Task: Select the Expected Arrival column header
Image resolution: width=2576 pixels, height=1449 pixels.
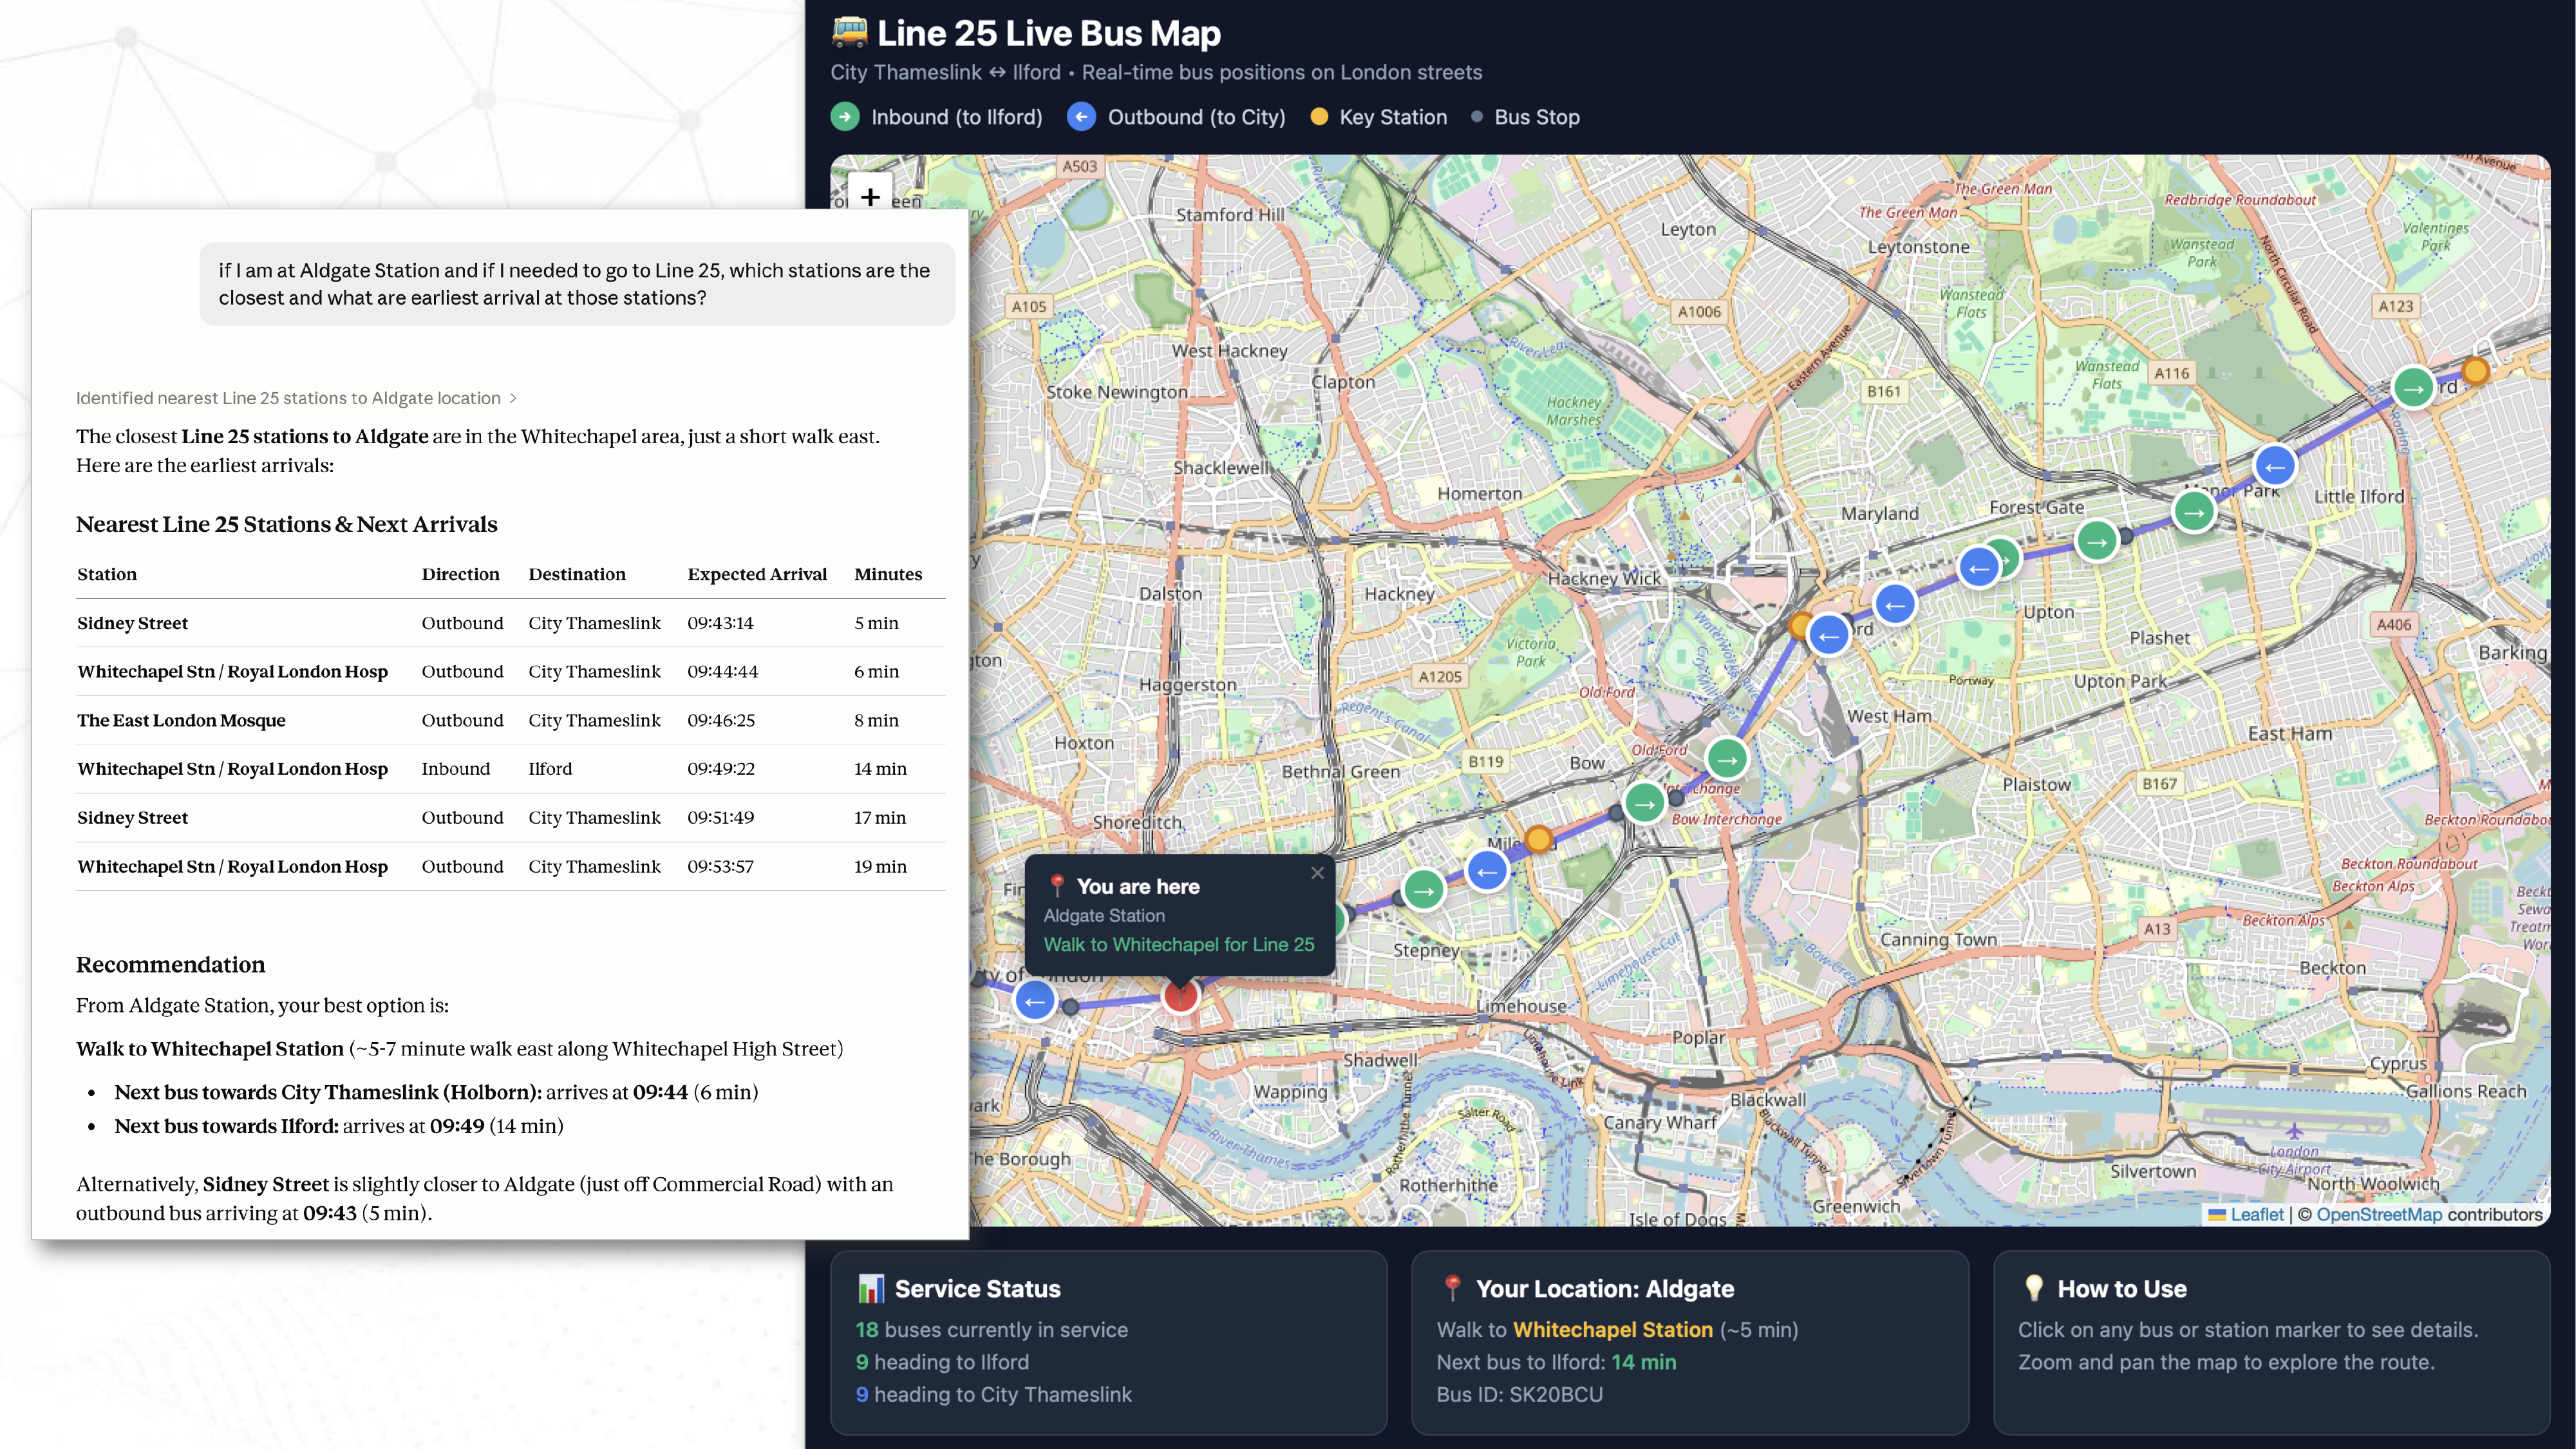Action: (x=757, y=574)
